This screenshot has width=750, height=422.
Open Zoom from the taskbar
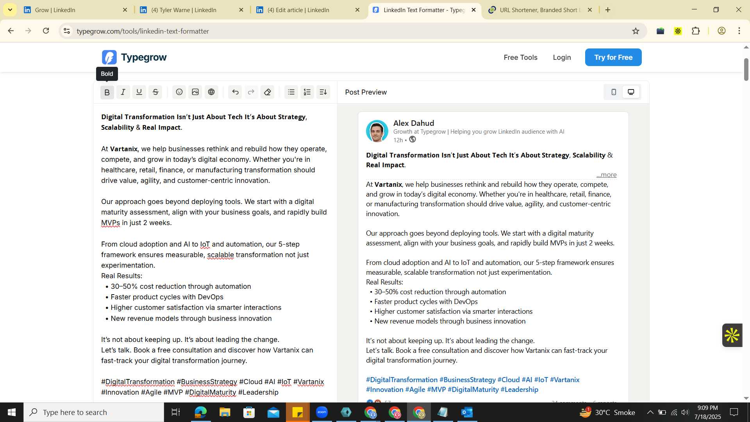(322, 412)
